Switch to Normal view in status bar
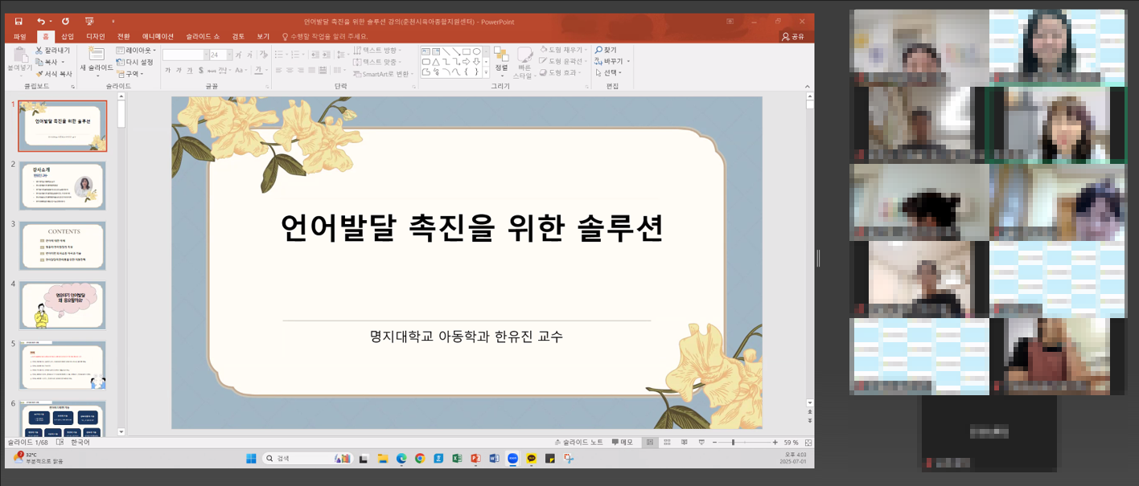This screenshot has width=1139, height=486. 650,443
